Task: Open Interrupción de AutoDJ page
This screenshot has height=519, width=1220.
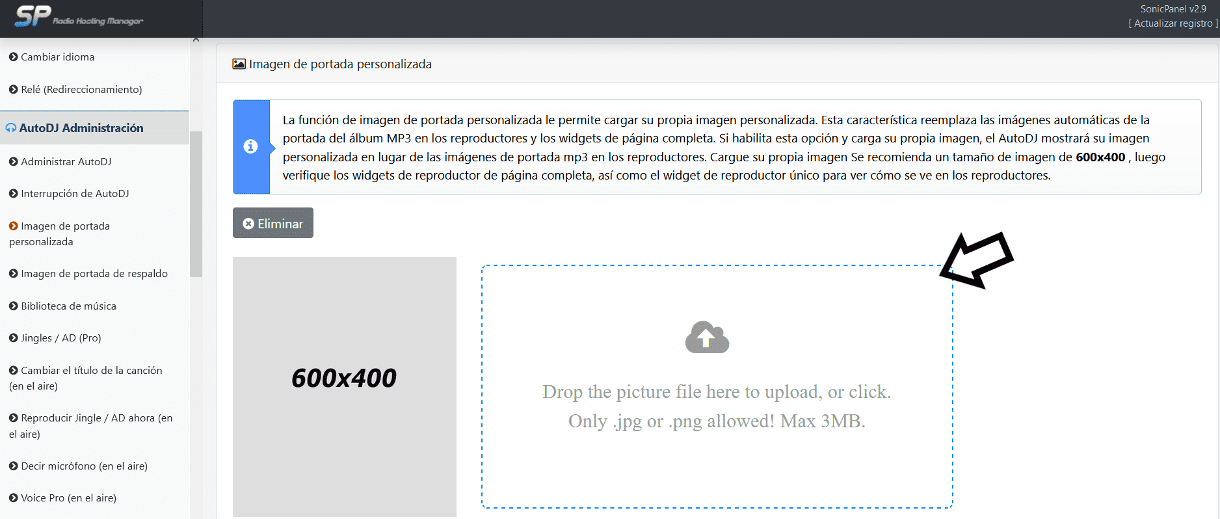Action: tap(75, 194)
